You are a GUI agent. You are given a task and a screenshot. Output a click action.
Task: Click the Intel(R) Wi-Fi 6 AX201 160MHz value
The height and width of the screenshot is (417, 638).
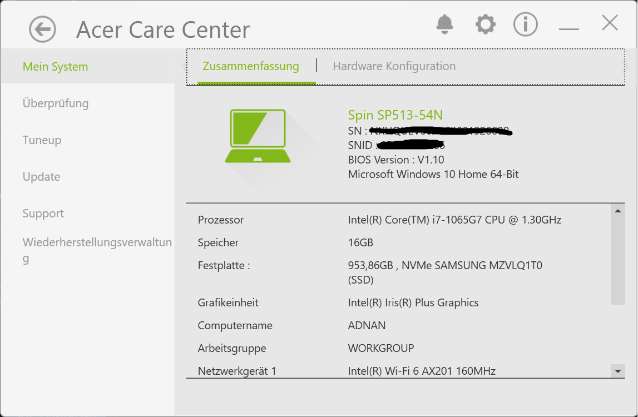pos(422,371)
